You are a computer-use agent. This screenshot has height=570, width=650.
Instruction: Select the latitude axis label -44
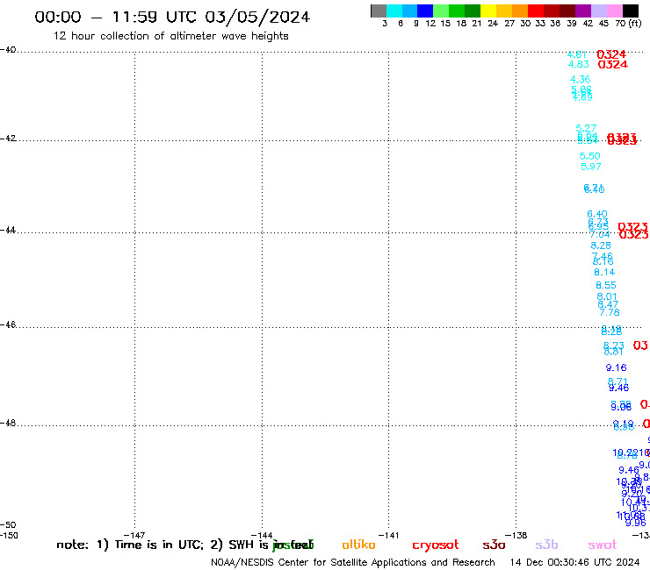[x=8, y=230]
